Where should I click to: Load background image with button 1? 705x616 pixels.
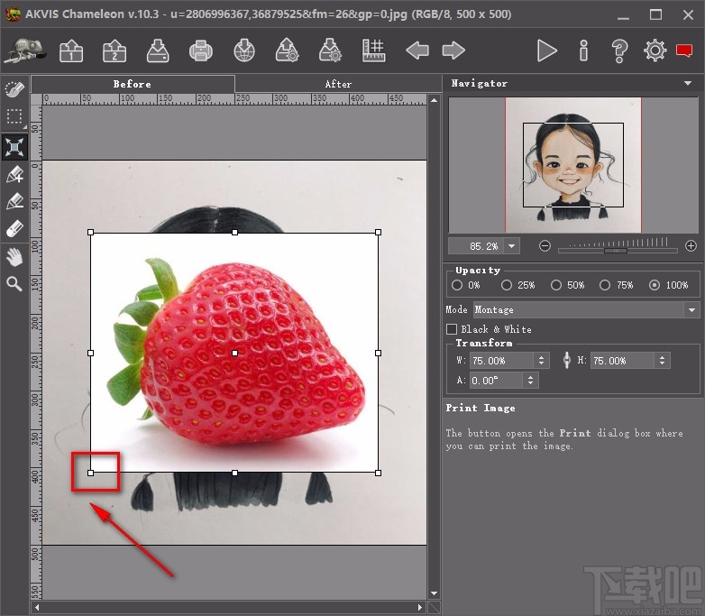pos(71,51)
